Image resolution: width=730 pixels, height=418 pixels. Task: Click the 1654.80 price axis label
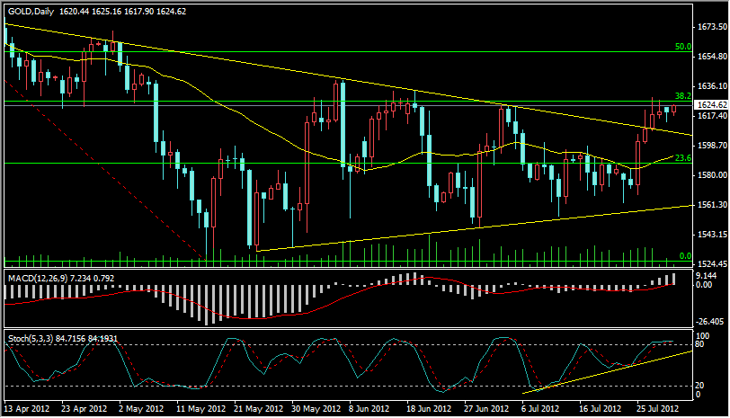point(712,57)
